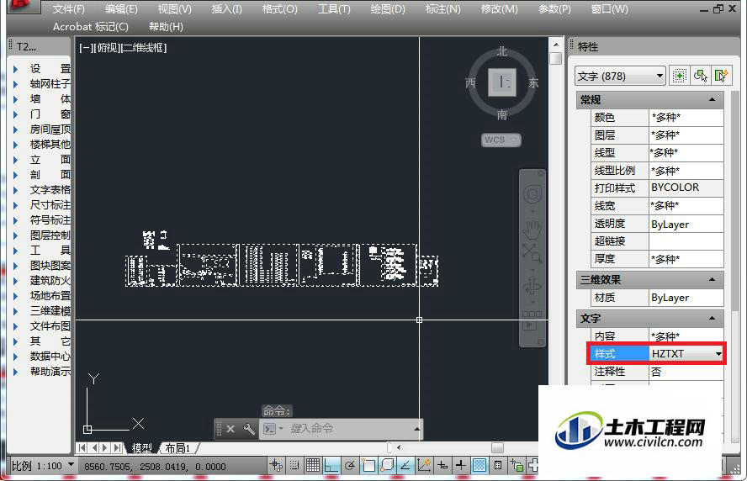This screenshot has width=747, height=481.
Task: Click the viewport label [俯视]
Action: pos(109,48)
